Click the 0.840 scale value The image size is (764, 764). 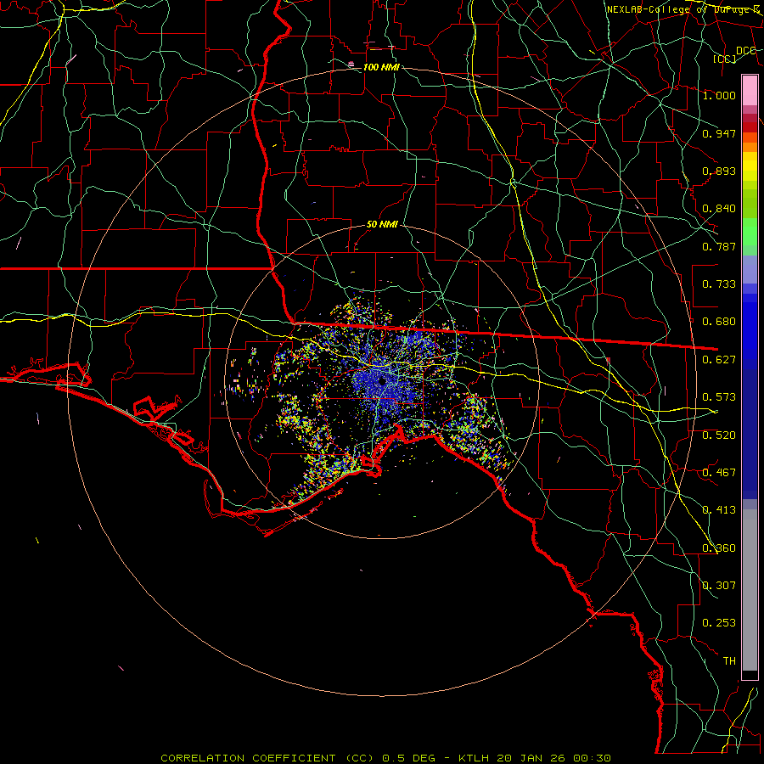point(719,209)
